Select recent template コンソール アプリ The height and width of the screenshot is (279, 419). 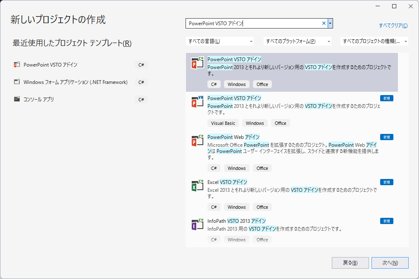tap(39, 100)
